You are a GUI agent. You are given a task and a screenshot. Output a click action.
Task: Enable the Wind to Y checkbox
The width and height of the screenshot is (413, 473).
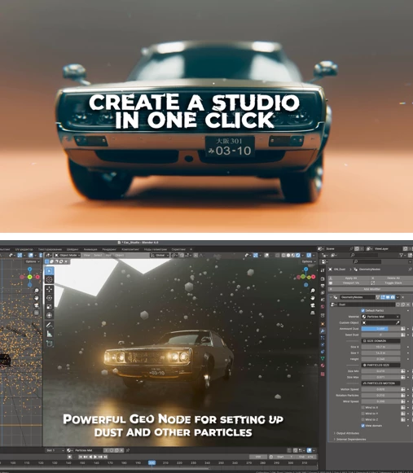click(x=362, y=414)
